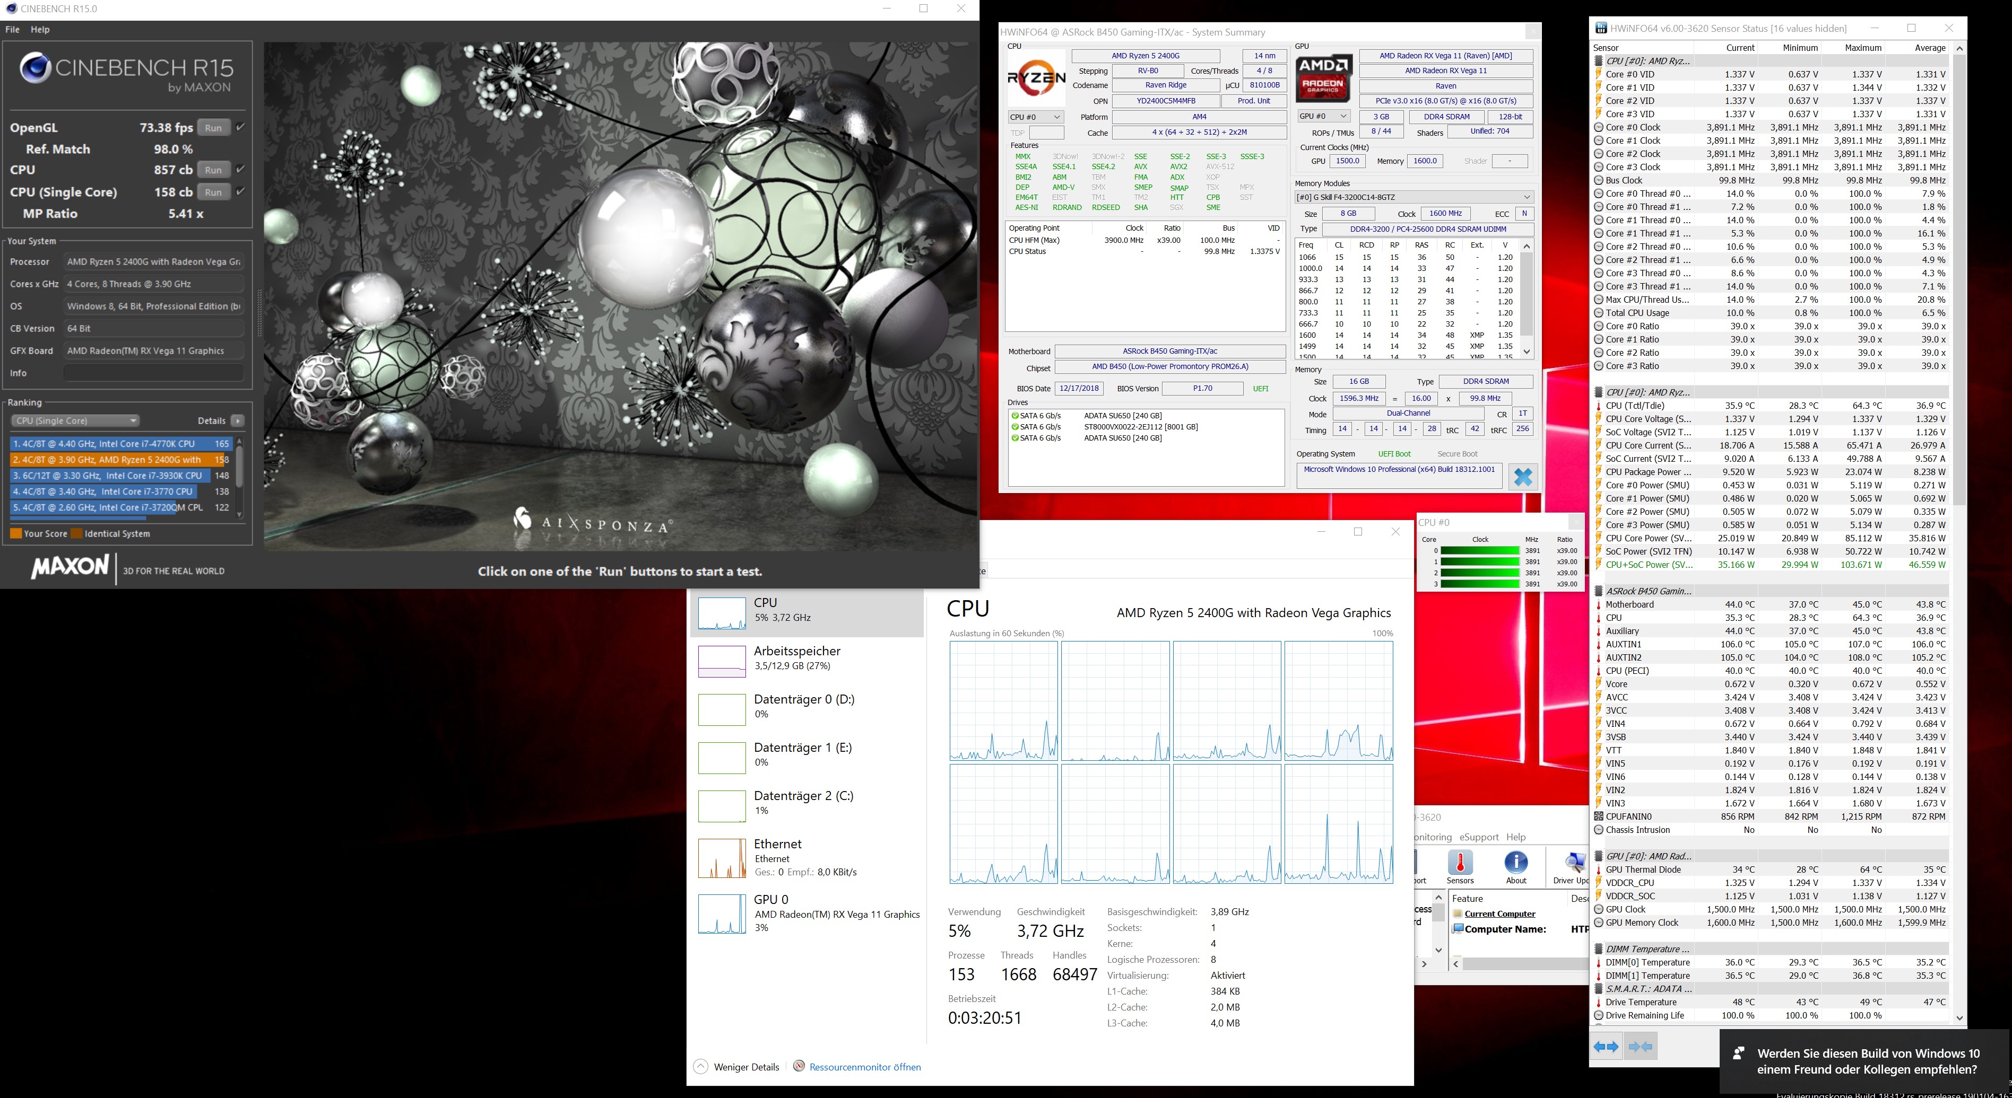
Task: Select CPU tile in Task Manager sidebar
Action: tap(807, 612)
